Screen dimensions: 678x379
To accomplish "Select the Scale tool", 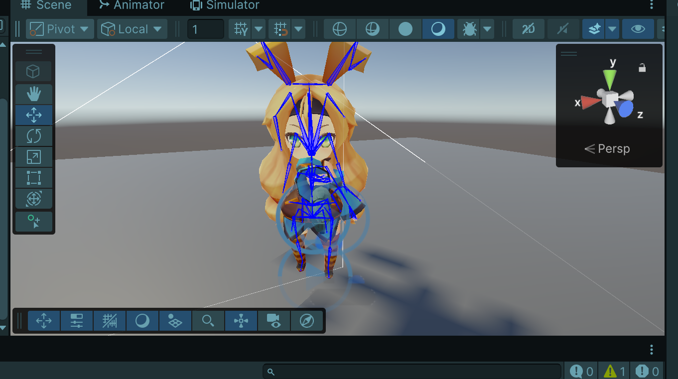I will coord(33,157).
